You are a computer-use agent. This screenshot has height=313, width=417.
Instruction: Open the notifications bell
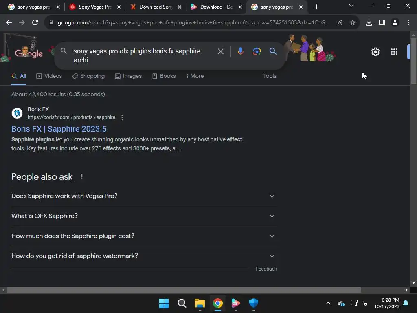(x=406, y=303)
